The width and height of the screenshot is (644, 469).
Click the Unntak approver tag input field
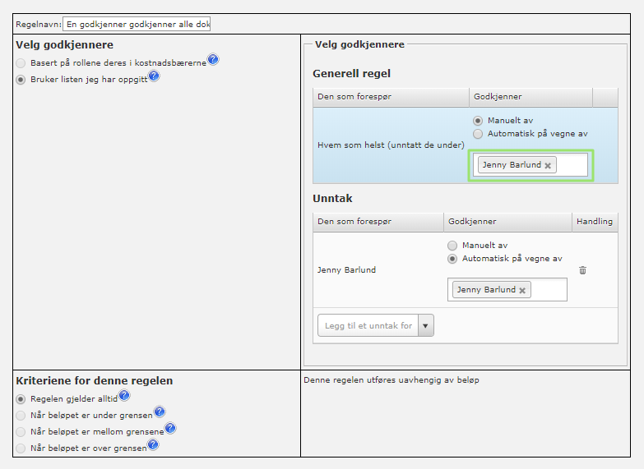(x=507, y=290)
